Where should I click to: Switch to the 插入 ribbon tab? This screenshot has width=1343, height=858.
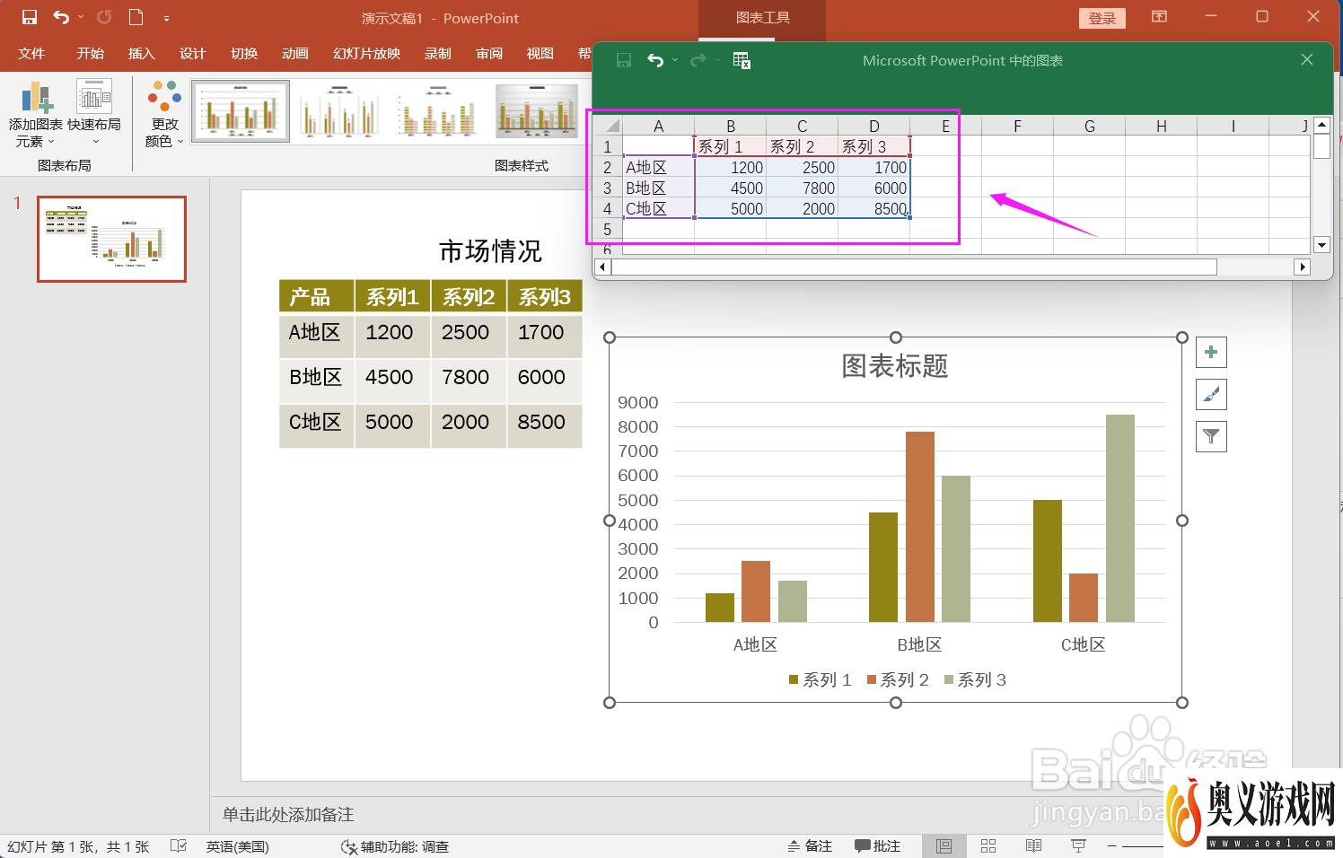pos(142,54)
